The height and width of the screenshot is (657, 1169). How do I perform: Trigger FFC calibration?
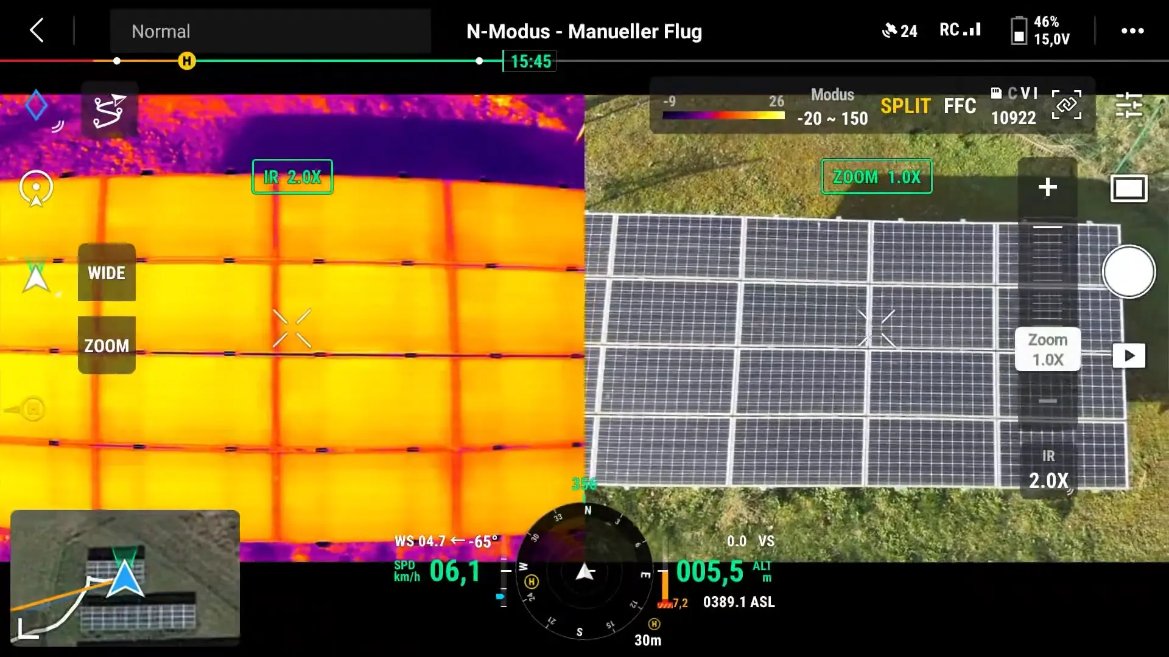[x=960, y=106]
